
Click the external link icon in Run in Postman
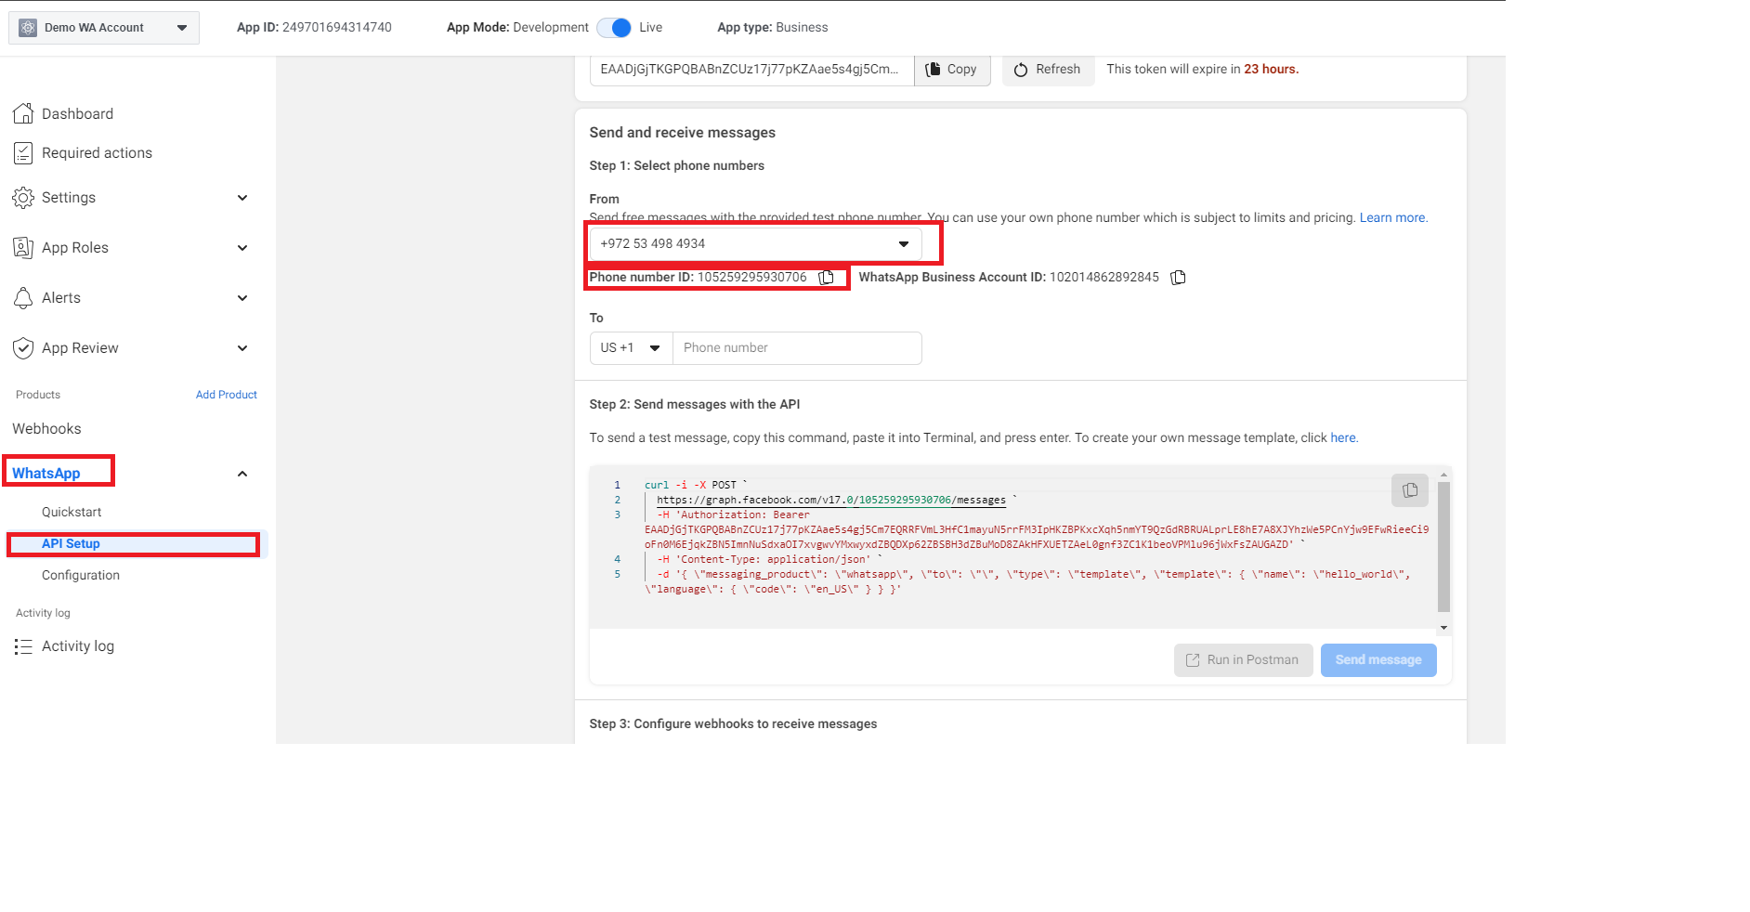pyautogui.click(x=1193, y=660)
